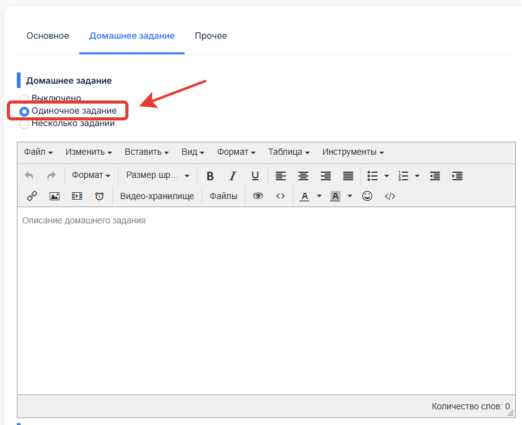Grab the editor resize handle corner
Screen dimensions: 522x425
510,413
